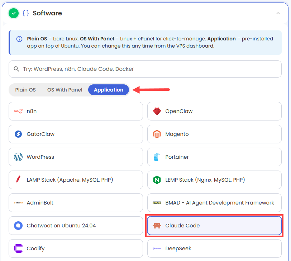Click the LAMP Stack feather icon
The width and height of the screenshot is (291, 261).
(x=18, y=180)
